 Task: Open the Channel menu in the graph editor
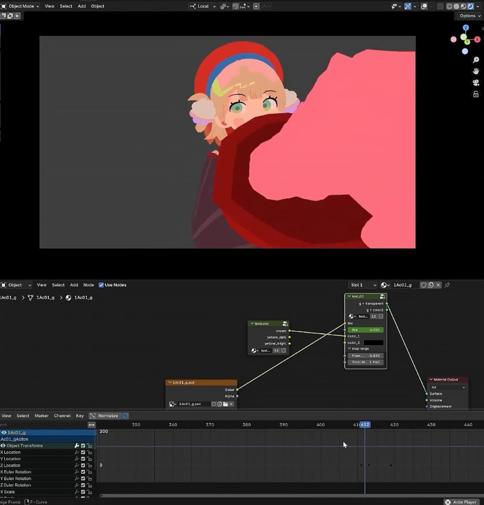tap(62, 416)
